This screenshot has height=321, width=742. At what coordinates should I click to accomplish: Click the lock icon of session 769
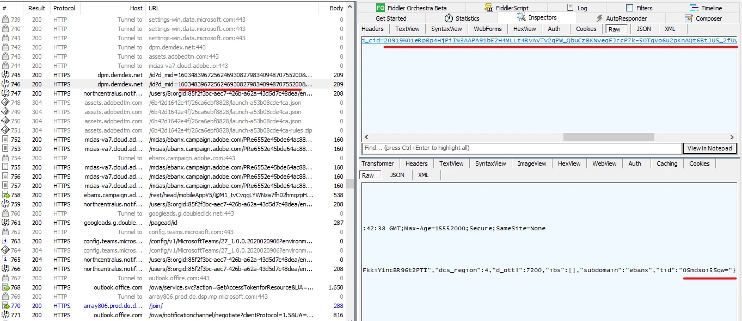(5, 297)
